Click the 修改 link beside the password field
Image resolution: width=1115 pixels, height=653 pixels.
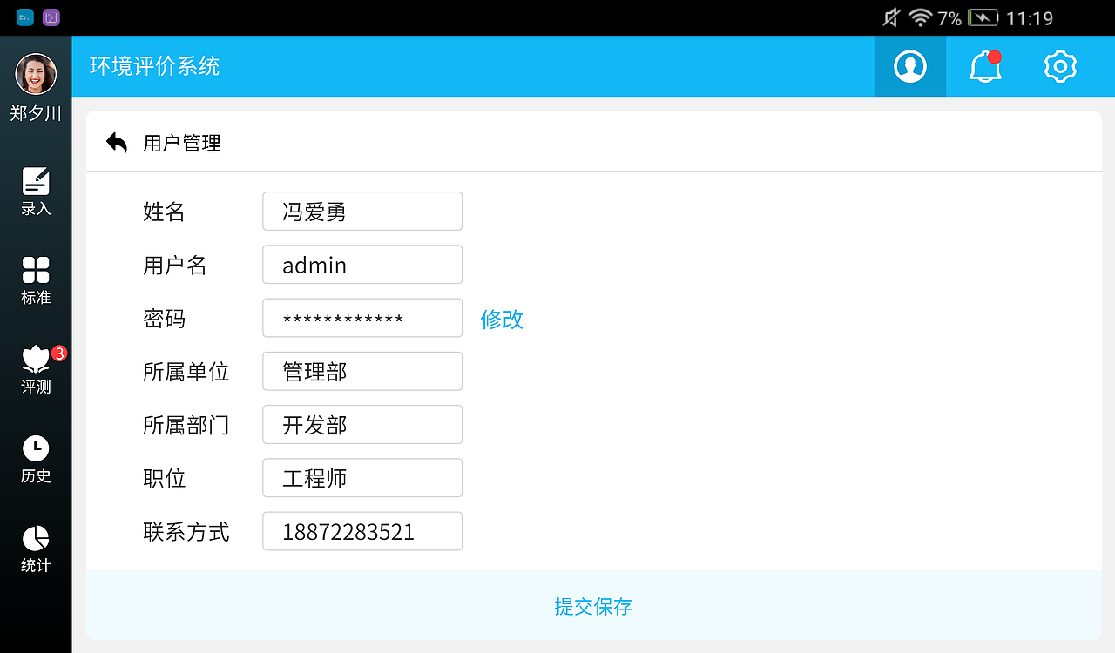pos(501,319)
